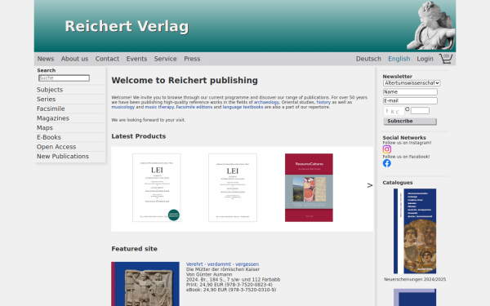Open first LEI book cover with green badge
Screen dimensions: 490x306
[157, 188]
